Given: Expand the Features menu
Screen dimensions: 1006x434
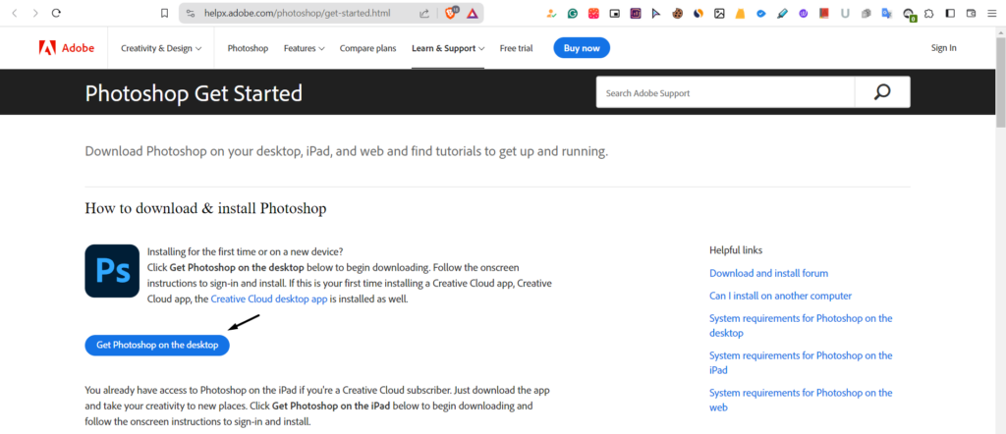Looking at the screenshot, I should (x=304, y=48).
